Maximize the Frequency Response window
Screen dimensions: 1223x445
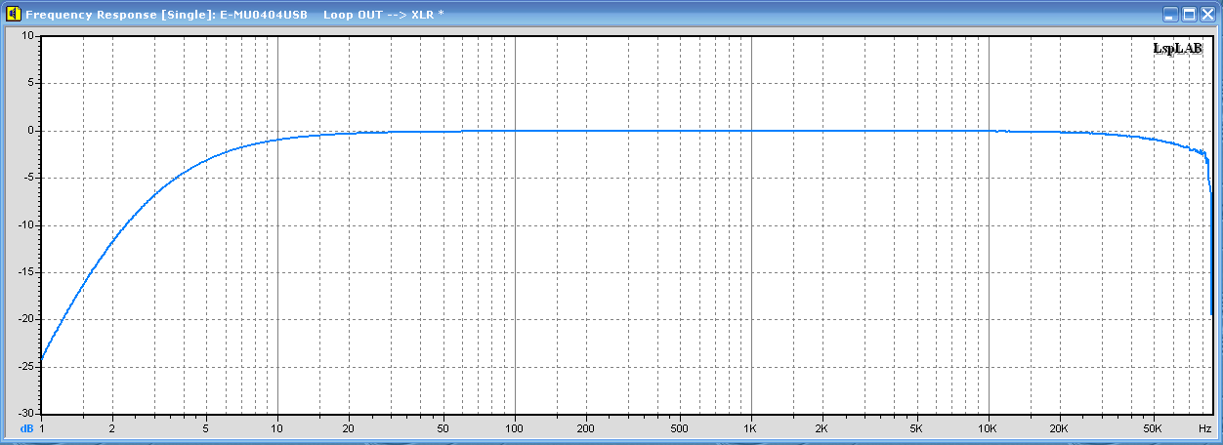pyautogui.click(x=1189, y=15)
